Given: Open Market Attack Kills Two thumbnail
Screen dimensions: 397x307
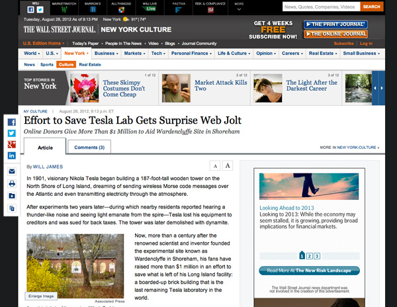Looking at the screenshot, I should pyautogui.click(x=176, y=88).
